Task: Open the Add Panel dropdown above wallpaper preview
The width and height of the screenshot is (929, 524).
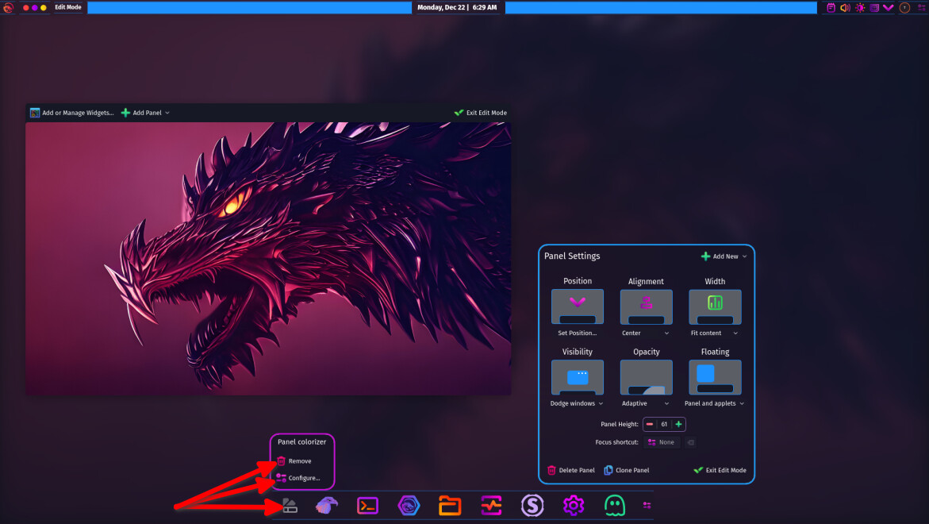Action: coord(145,113)
